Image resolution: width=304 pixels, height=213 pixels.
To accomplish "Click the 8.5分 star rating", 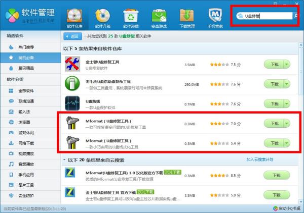I will pyautogui.click(x=219, y=176).
